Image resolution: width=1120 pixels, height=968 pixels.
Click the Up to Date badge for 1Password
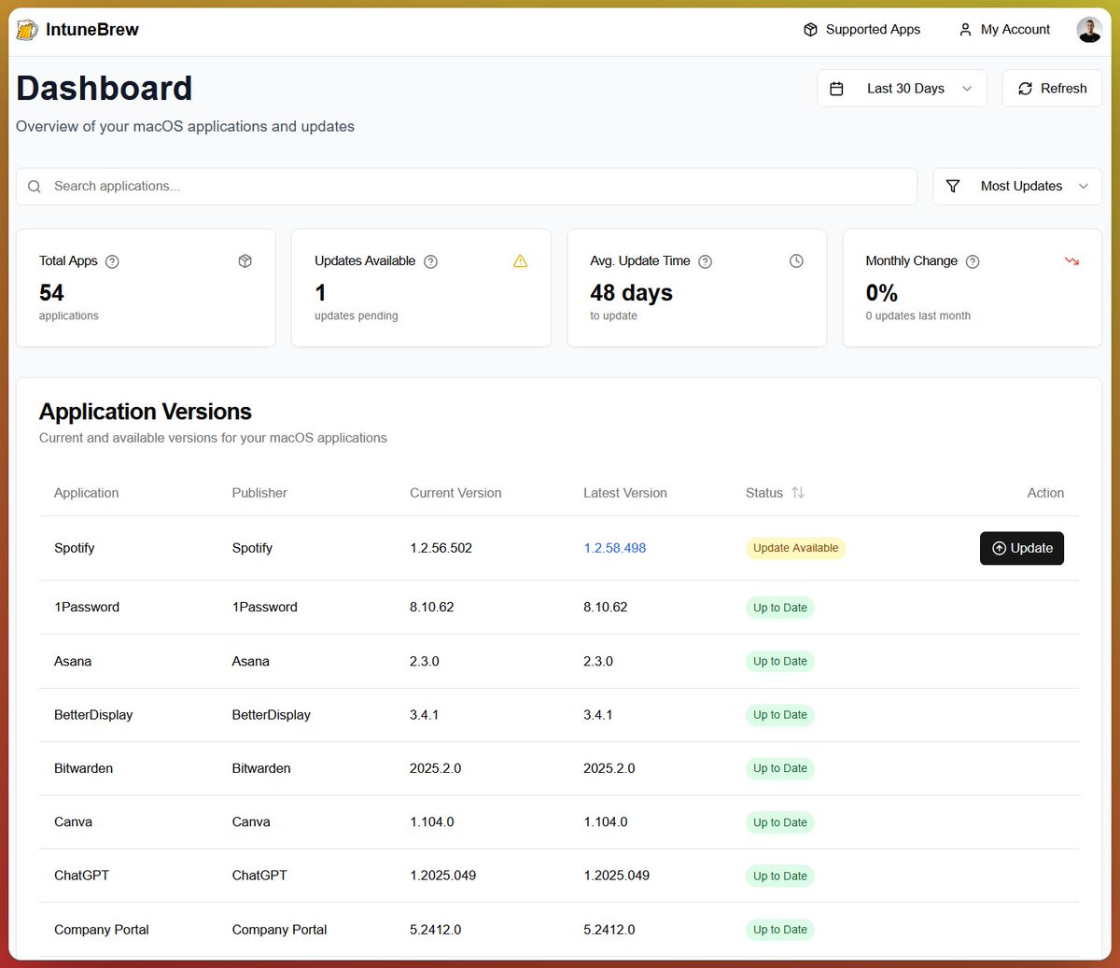(x=779, y=607)
